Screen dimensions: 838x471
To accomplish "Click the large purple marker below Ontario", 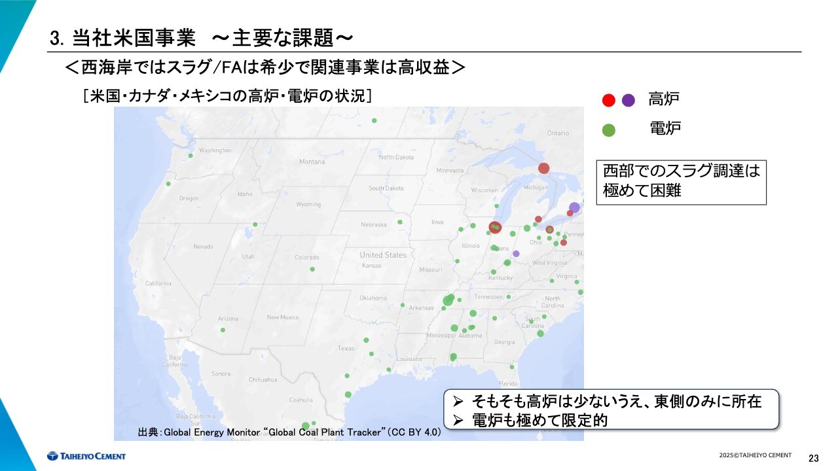I will [x=574, y=207].
